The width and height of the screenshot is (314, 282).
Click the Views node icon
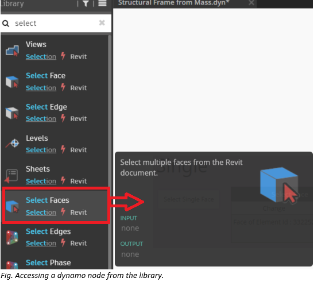tap(12, 51)
